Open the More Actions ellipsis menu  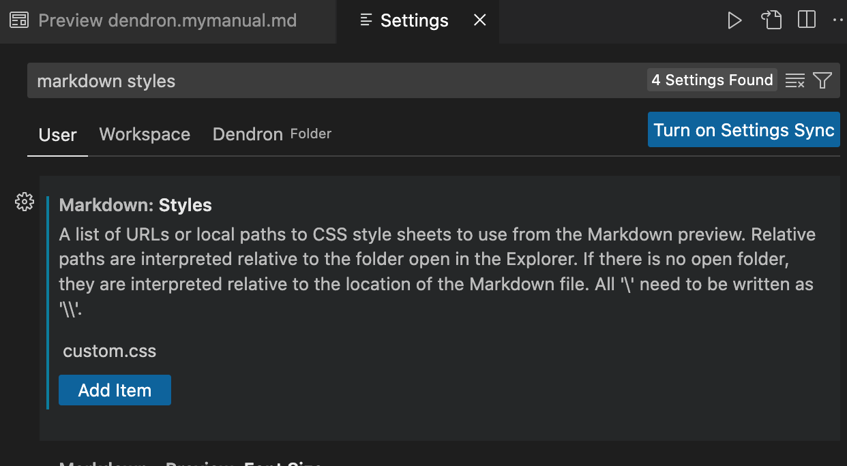coord(838,20)
